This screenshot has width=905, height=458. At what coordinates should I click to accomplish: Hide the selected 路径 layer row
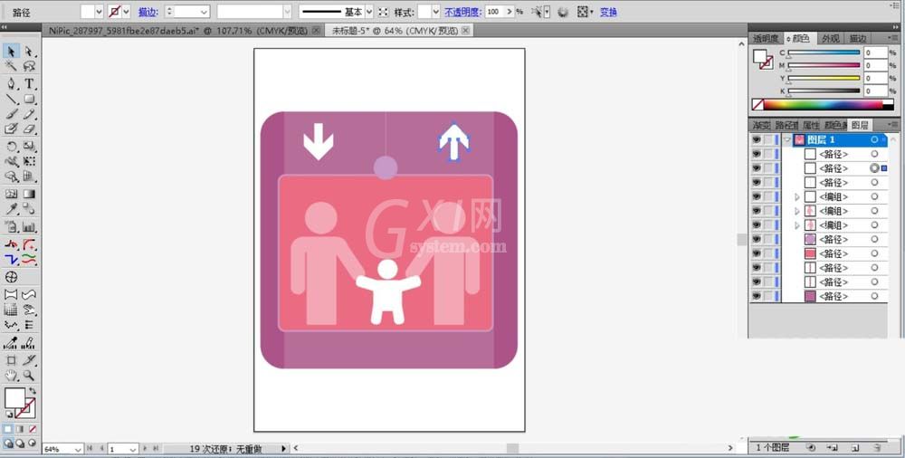click(x=756, y=168)
